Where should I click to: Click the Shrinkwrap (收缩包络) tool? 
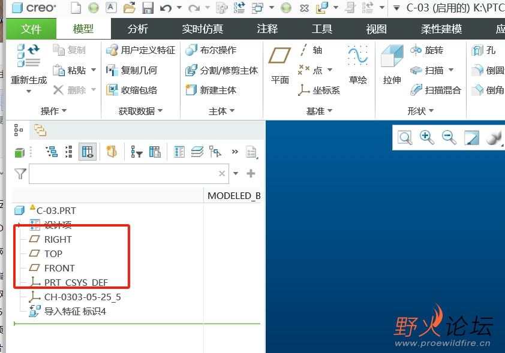[x=132, y=90]
